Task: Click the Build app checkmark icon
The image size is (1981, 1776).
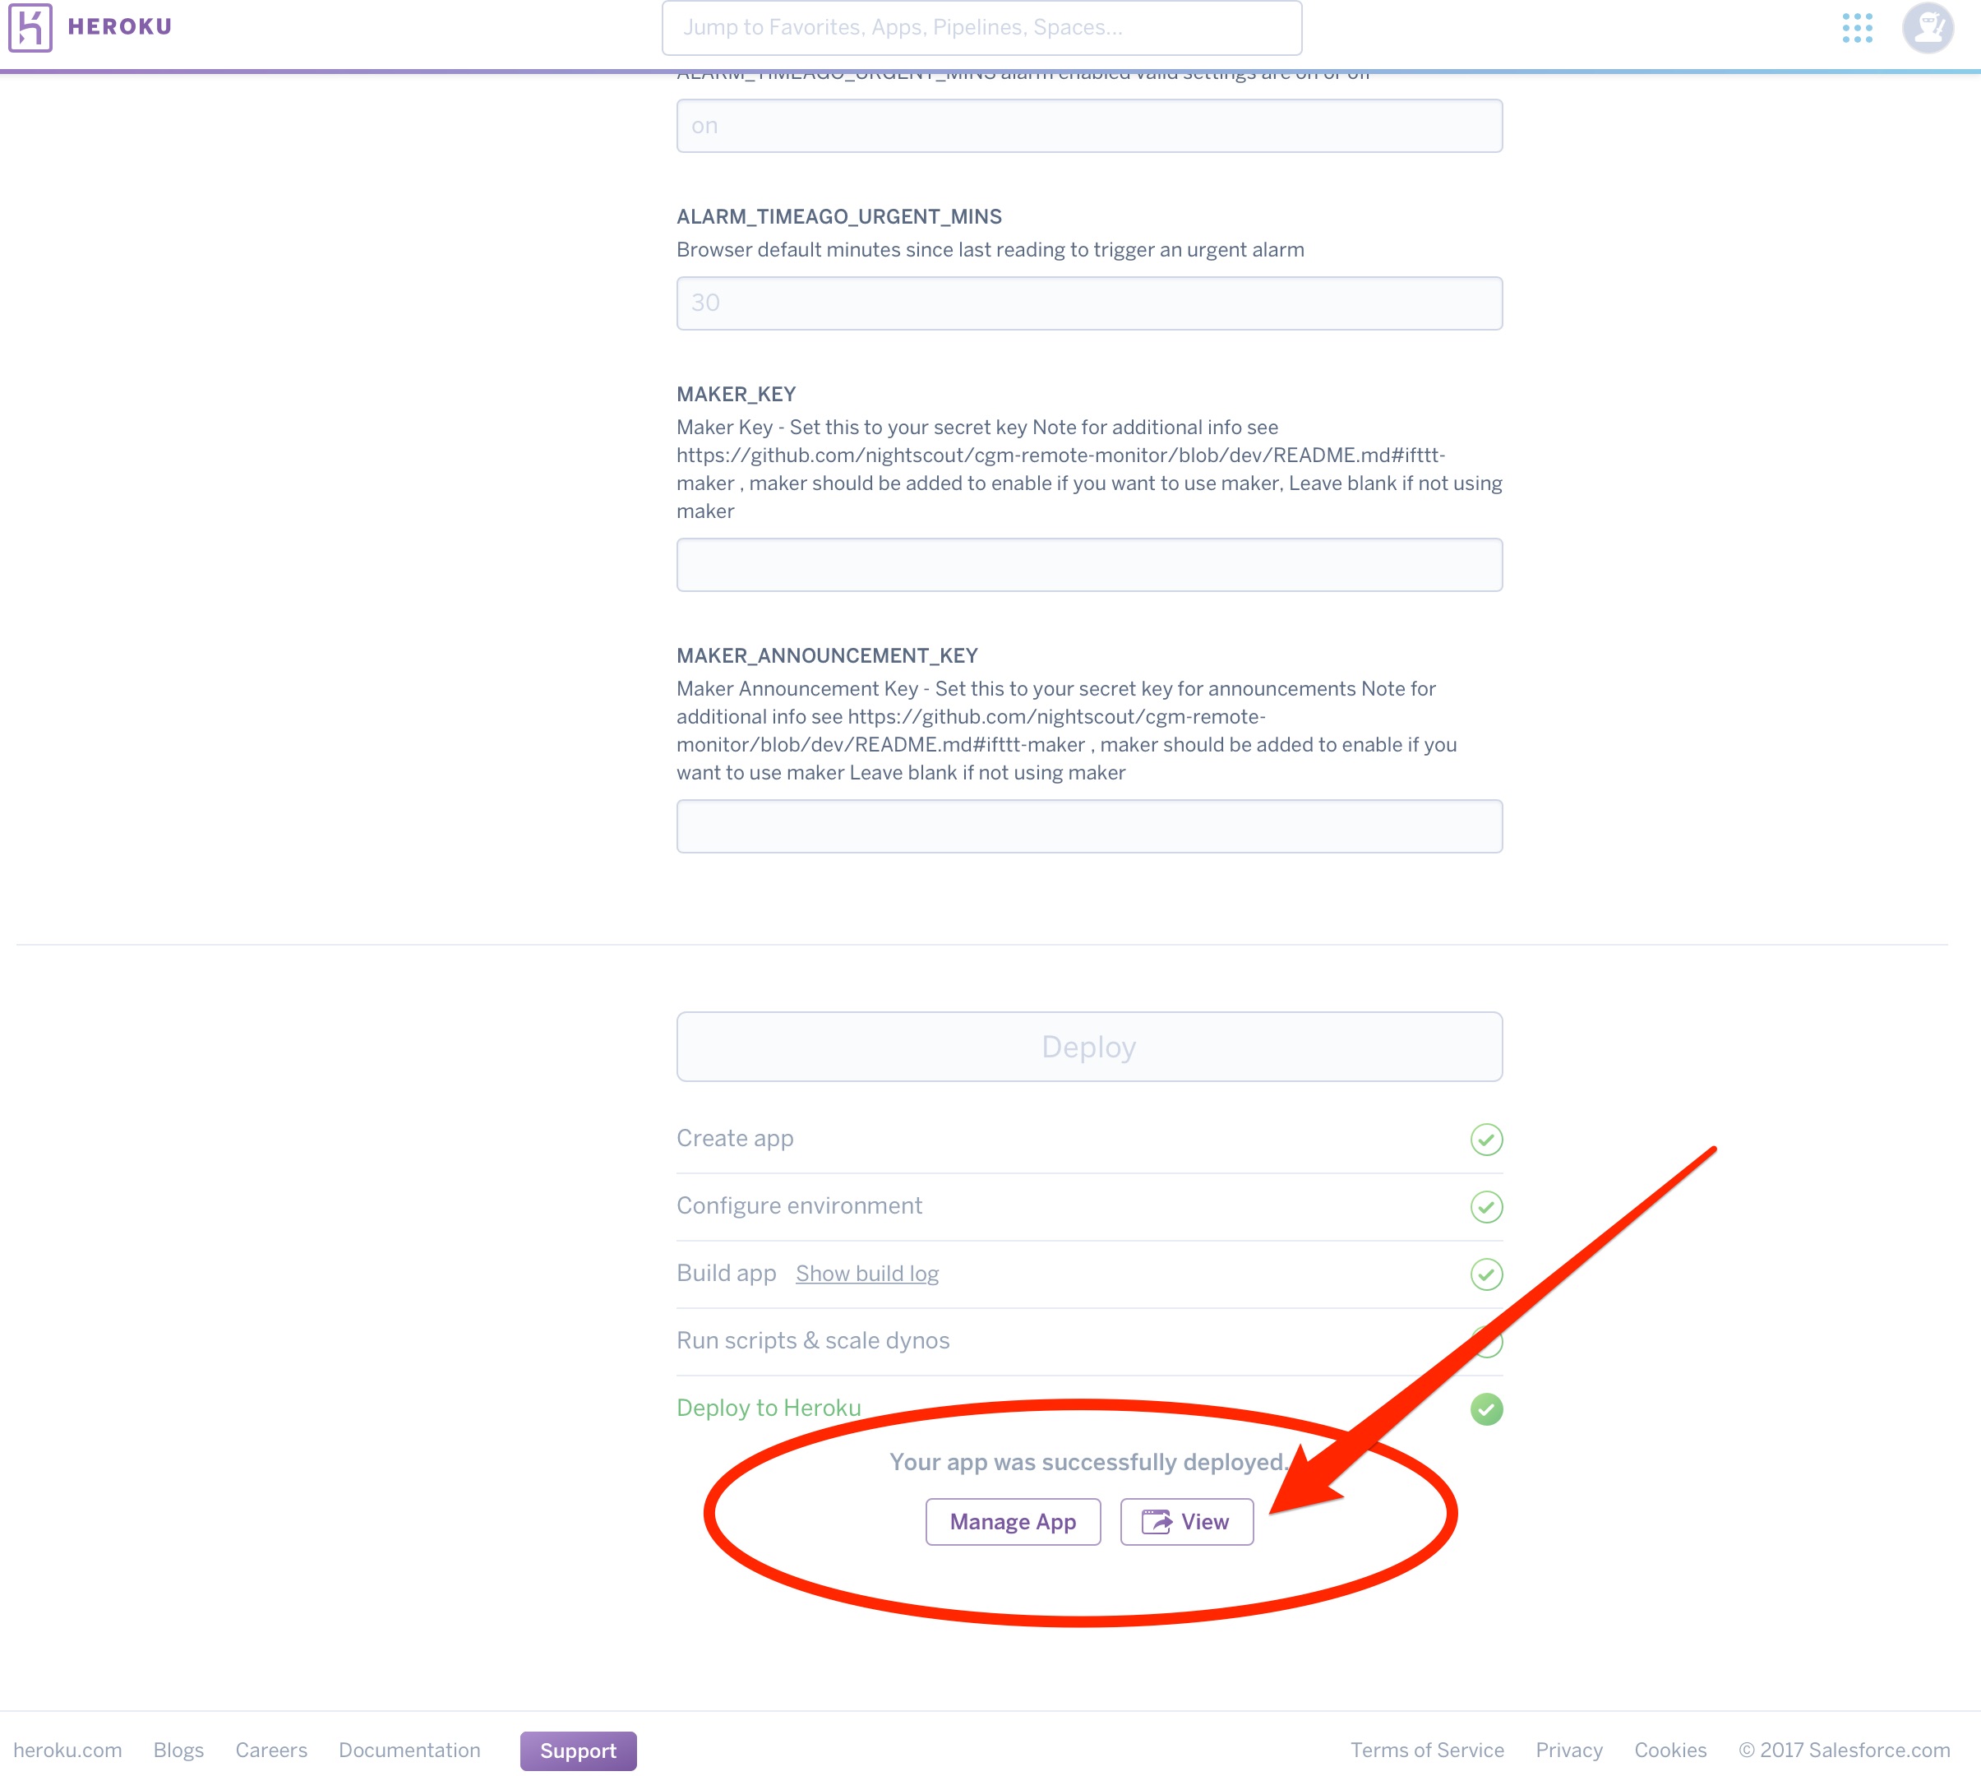Action: click(x=1485, y=1274)
